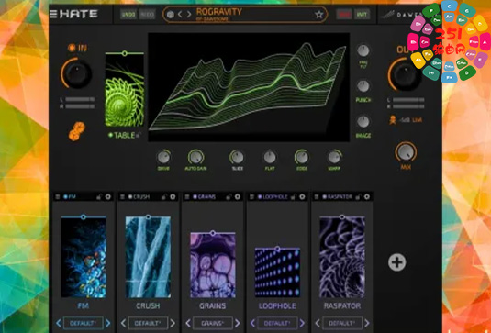Click the WARP knob
The height and width of the screenshot is (333, 491).
pos(334,158)
